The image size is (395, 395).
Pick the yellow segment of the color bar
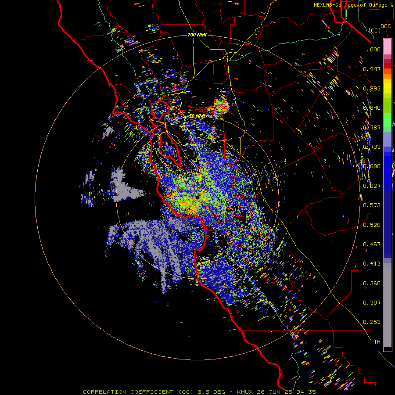pyautogui.click(x=388, y=87)
